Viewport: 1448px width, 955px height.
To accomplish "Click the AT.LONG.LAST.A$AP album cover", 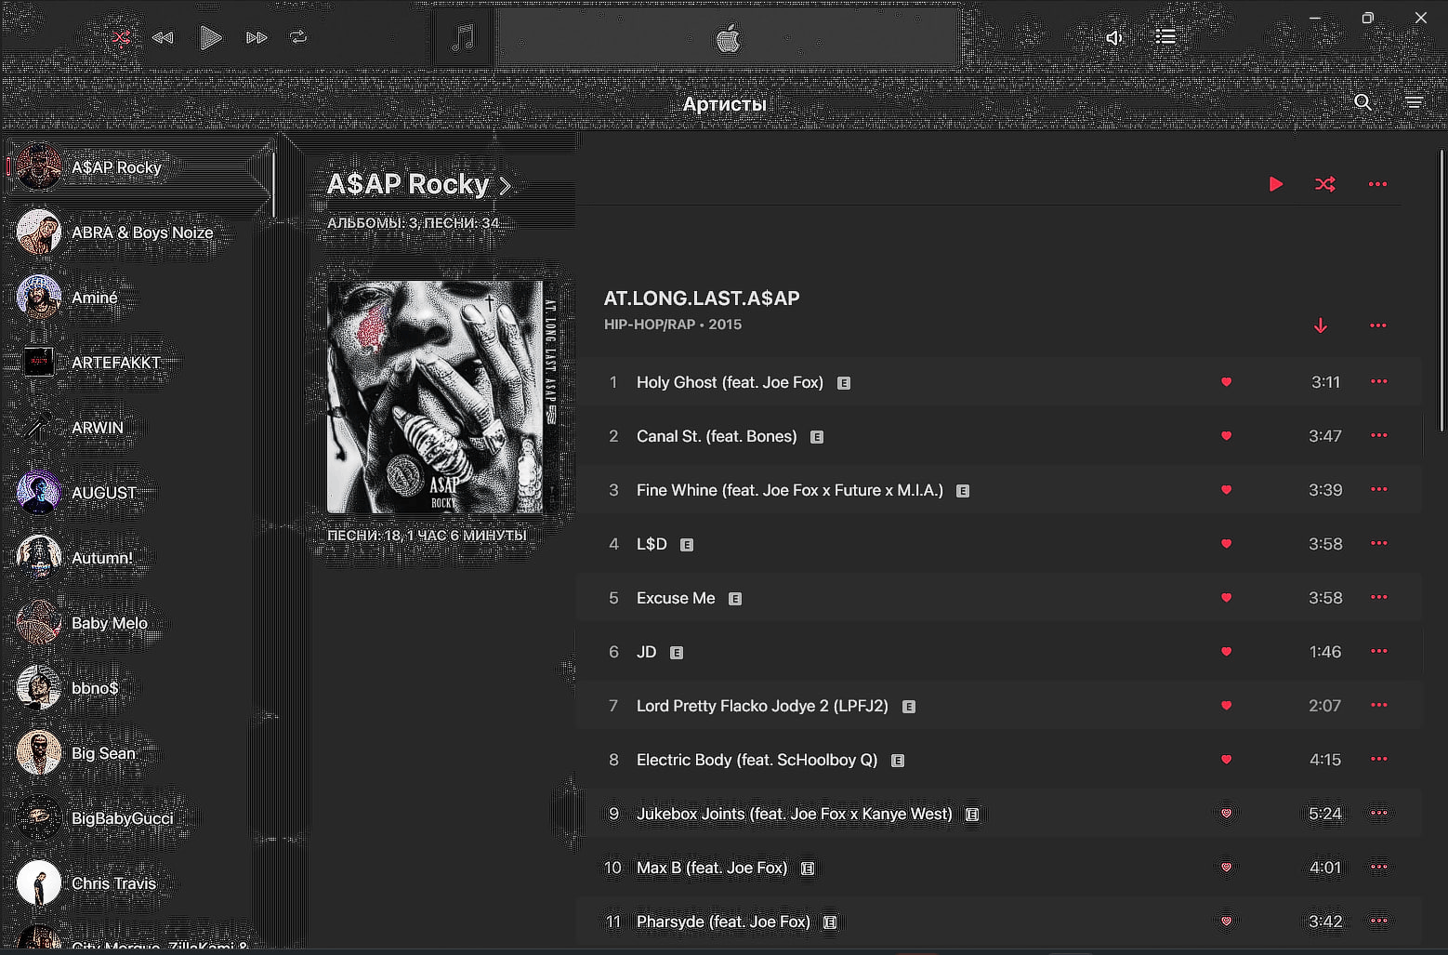I will pos(443,397).
